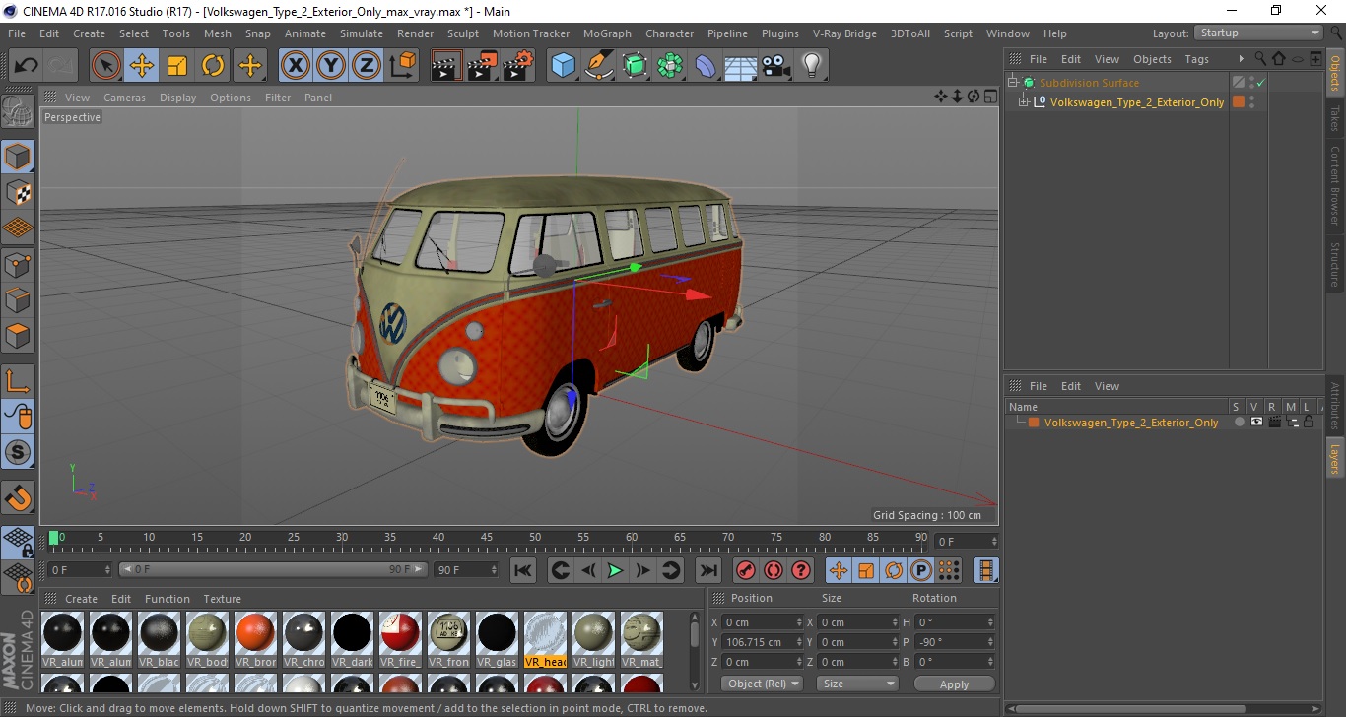The height and width of the screenshot is (717, 1346).
Task: Switch to the Content Browser tab
Action: tap(1335, 185)
